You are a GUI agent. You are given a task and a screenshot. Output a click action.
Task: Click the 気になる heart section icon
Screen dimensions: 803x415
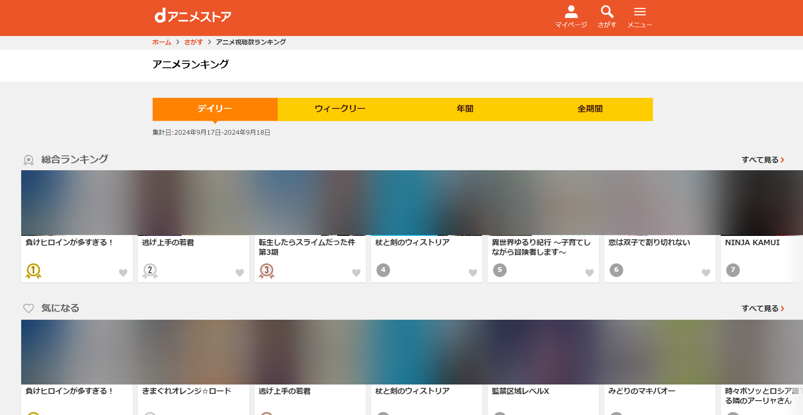[28, 308]
